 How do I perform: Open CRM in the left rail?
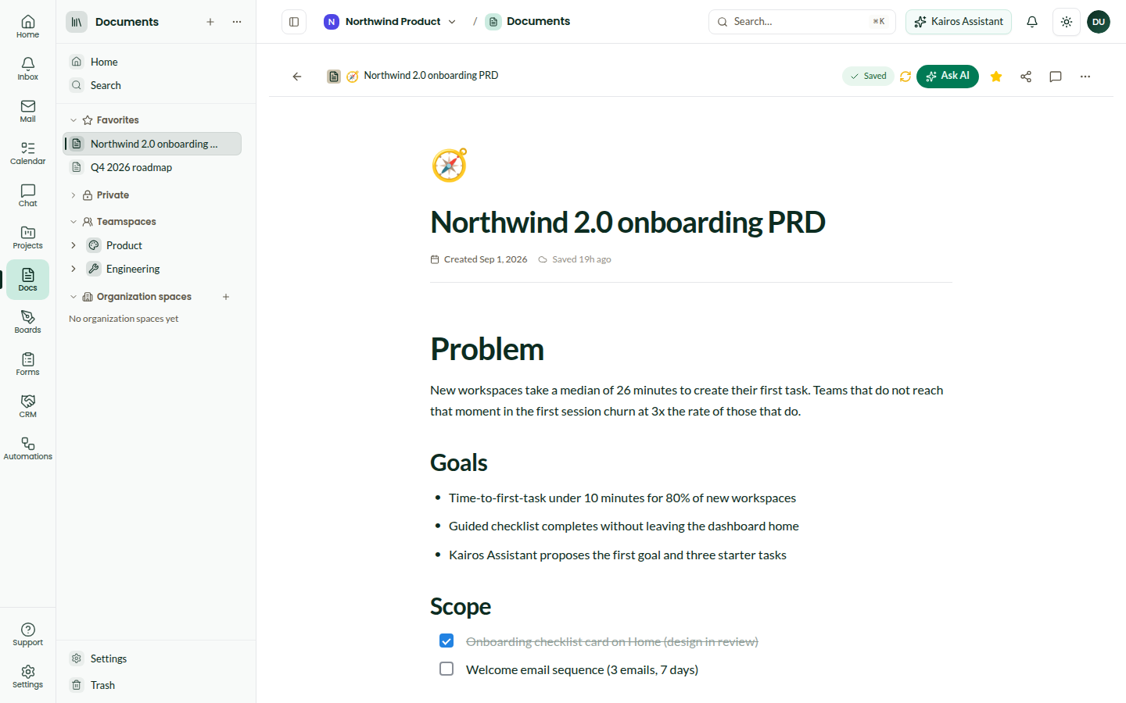pos(28,406)
